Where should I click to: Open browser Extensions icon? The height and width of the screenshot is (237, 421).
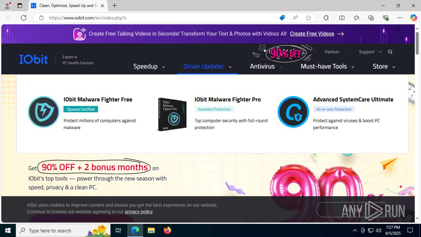(x=326, y=18)
